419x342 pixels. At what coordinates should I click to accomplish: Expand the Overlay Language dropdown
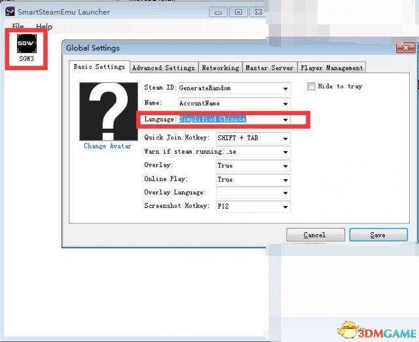[285, 194]
